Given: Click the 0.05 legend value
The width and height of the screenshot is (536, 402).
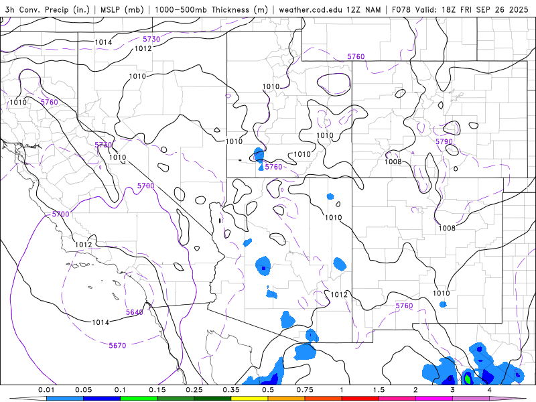Looking at the screenshot, I should (x=83, y=390).
